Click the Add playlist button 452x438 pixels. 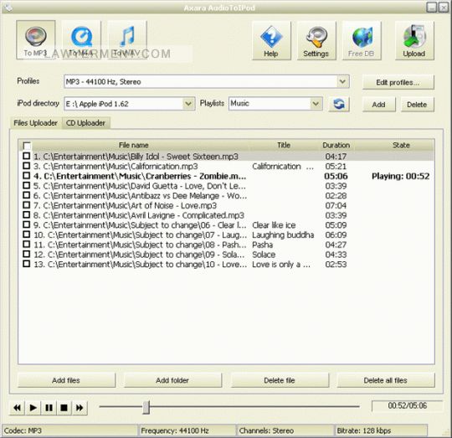click(x=379, y=105)
